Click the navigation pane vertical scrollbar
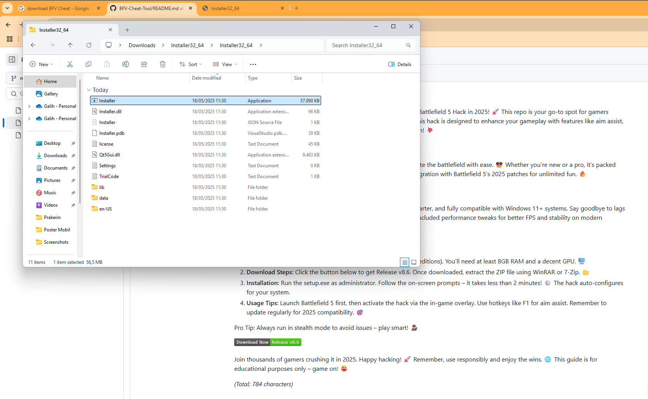 (80, 141)
